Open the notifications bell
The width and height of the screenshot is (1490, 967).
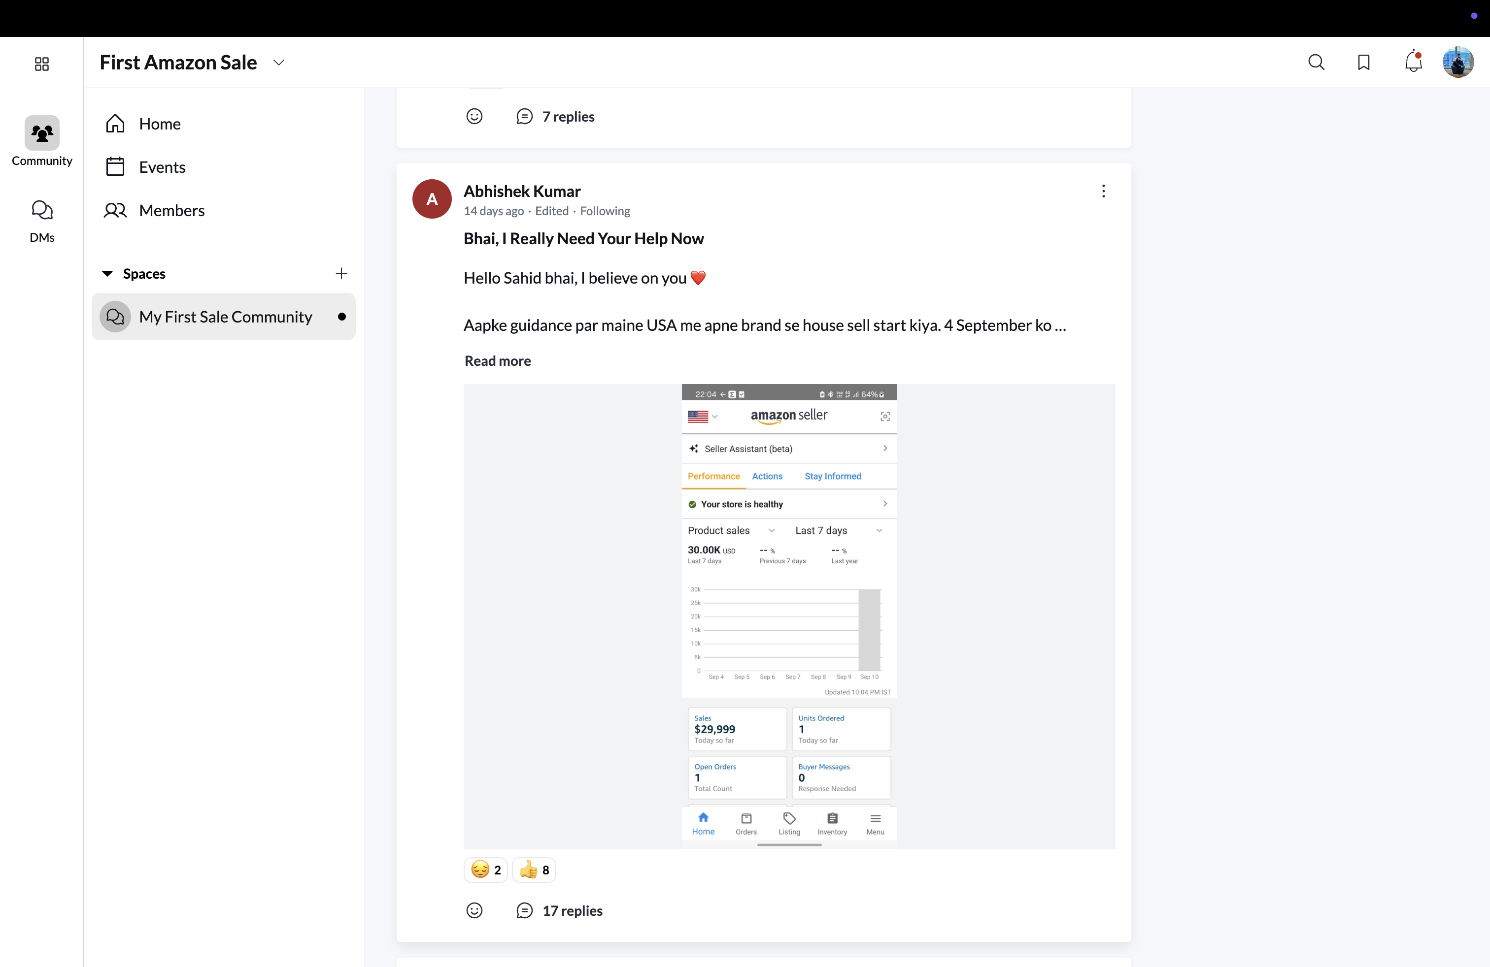1413,62
